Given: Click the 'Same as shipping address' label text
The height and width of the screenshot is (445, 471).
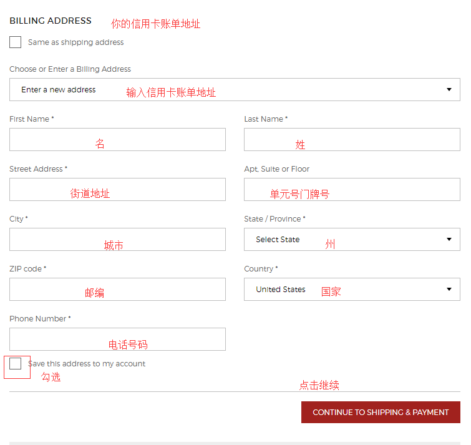Looking at the screenshot, I should (75, 42).
